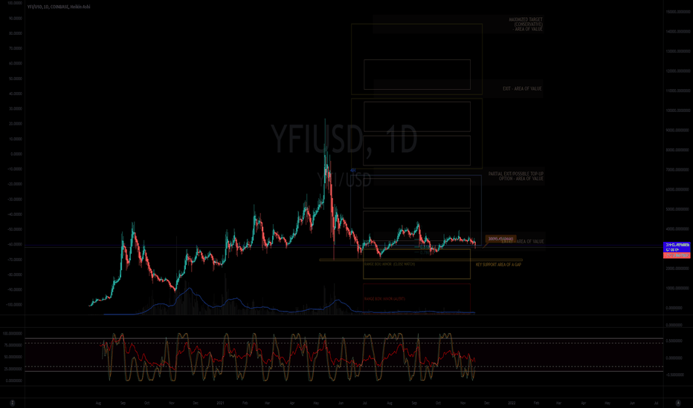
Task: Click the 25 level on indicator left axis
Action: (13, 369)
